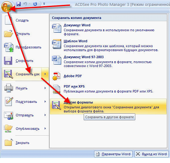Expand the Опубликовать submenu arrow
The image size is (170, 163).
coord(45,128)
